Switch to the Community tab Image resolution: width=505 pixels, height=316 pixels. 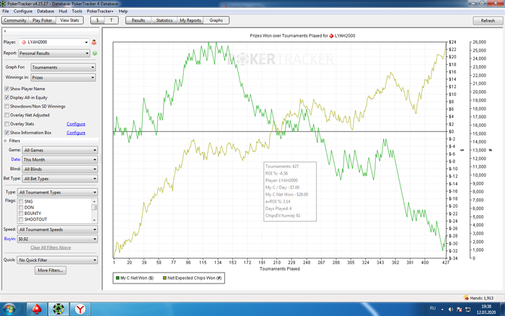click(x=15, y=20)
